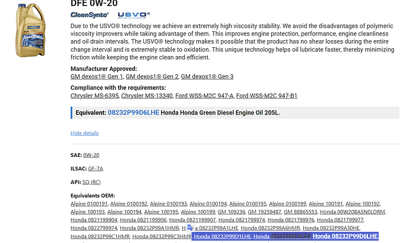Open the Honda 0821799976 link

291,220
